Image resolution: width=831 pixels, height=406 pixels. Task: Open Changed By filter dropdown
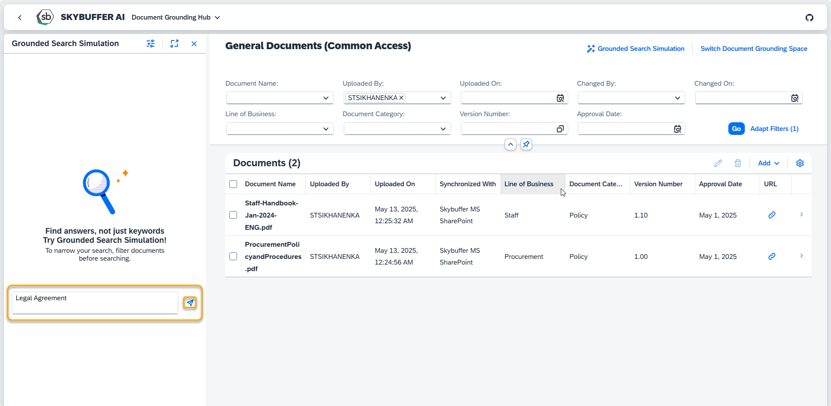click(677, 98)
